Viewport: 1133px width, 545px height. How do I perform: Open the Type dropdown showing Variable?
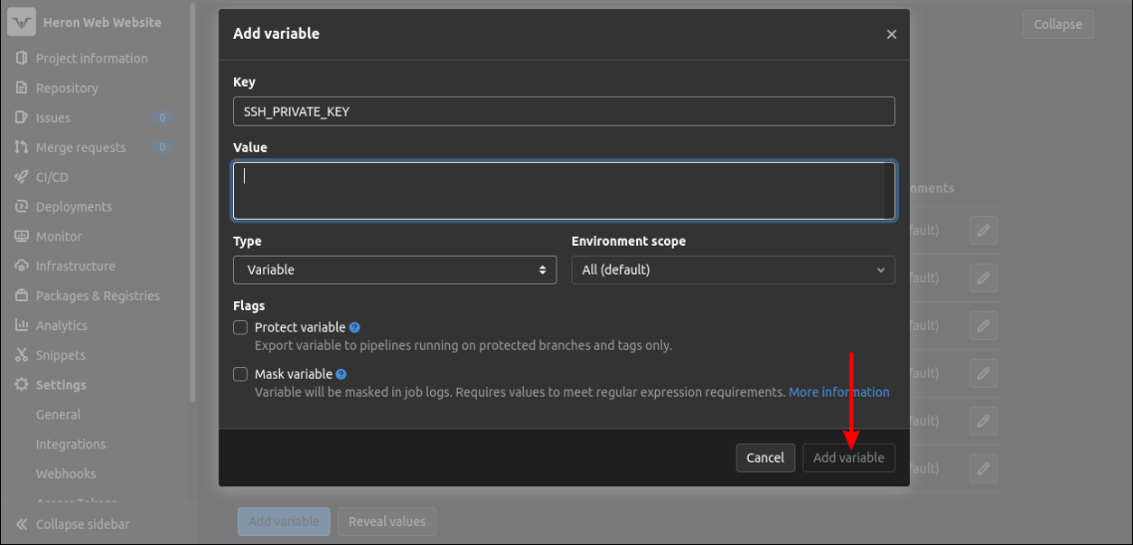click(x=394, y=270)
